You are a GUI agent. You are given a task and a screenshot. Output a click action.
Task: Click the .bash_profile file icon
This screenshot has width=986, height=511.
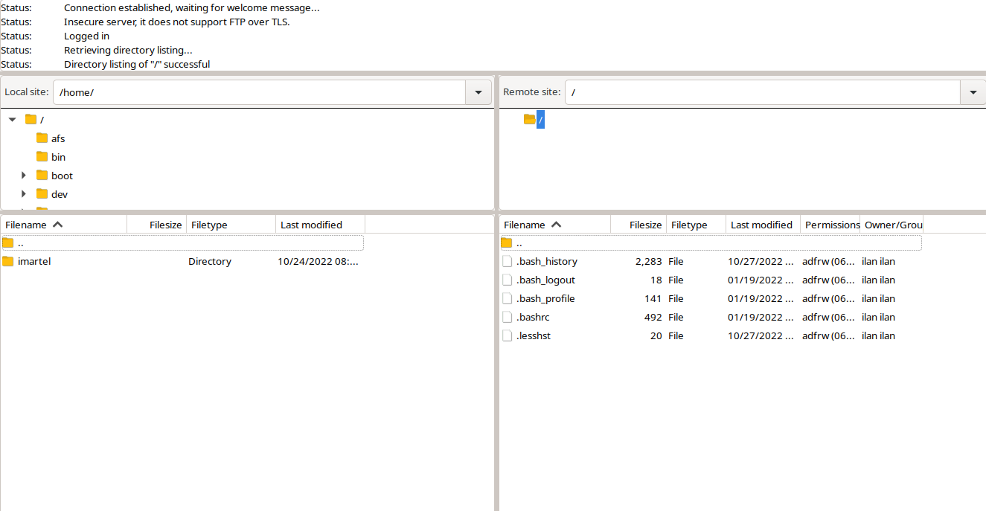(508, 298)
